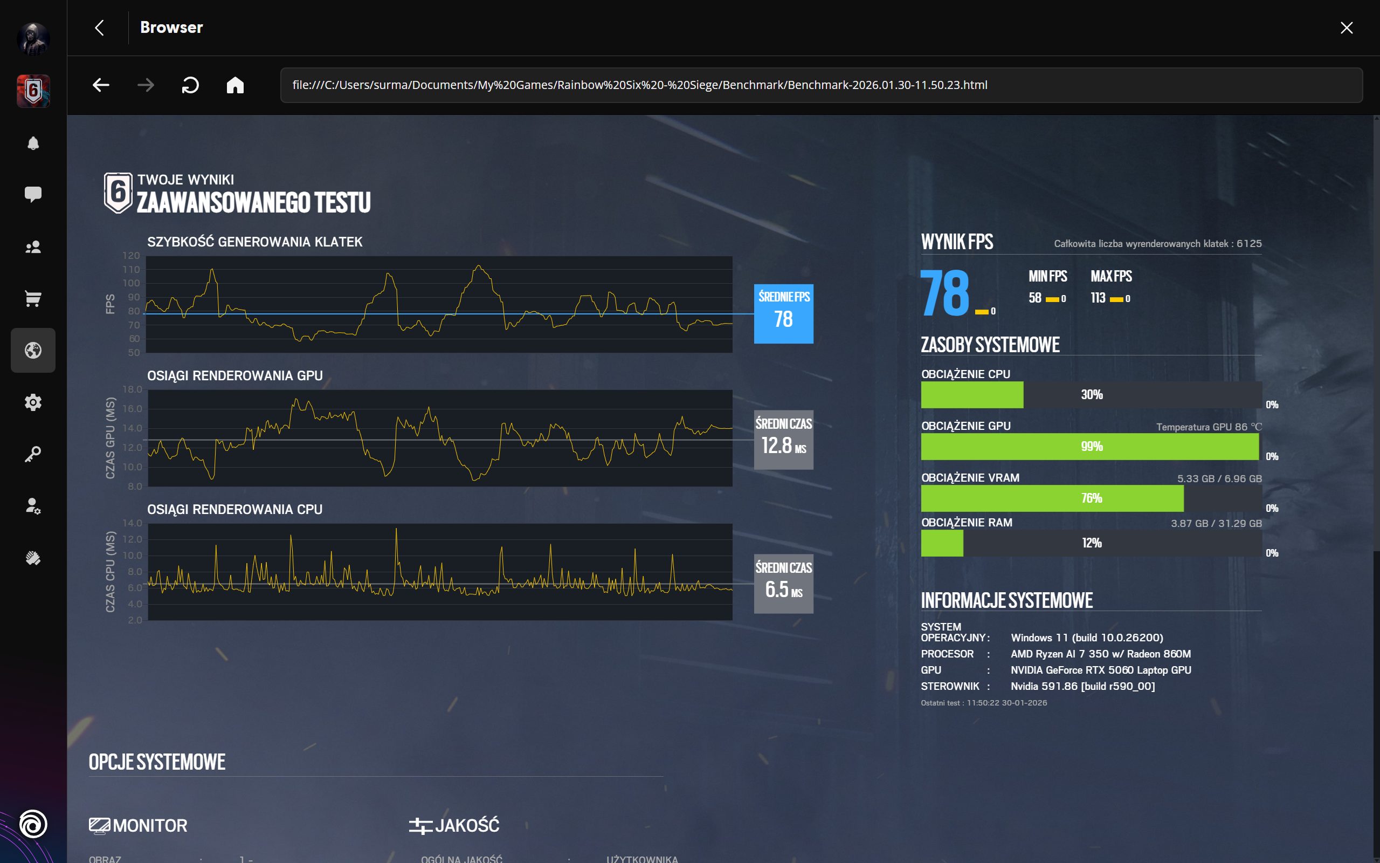Go back in browser history
Image resolution: width=1380 pixels, height=863 pixels.
click(101, 85)
